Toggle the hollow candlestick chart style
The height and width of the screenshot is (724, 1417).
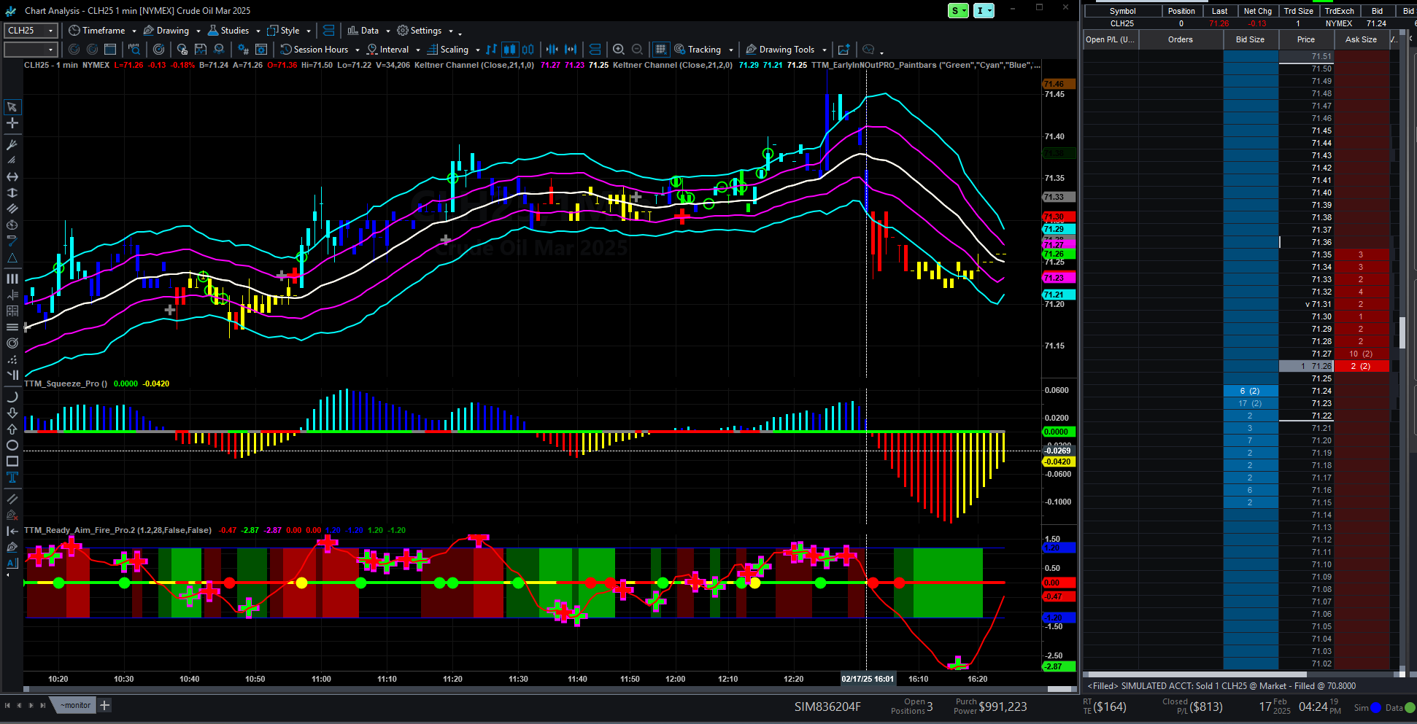pyautogui.click(x=528, y=50)
